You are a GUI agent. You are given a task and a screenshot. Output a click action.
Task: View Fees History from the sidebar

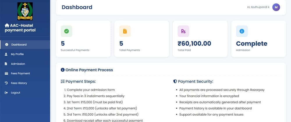click(x=19, y=83)
